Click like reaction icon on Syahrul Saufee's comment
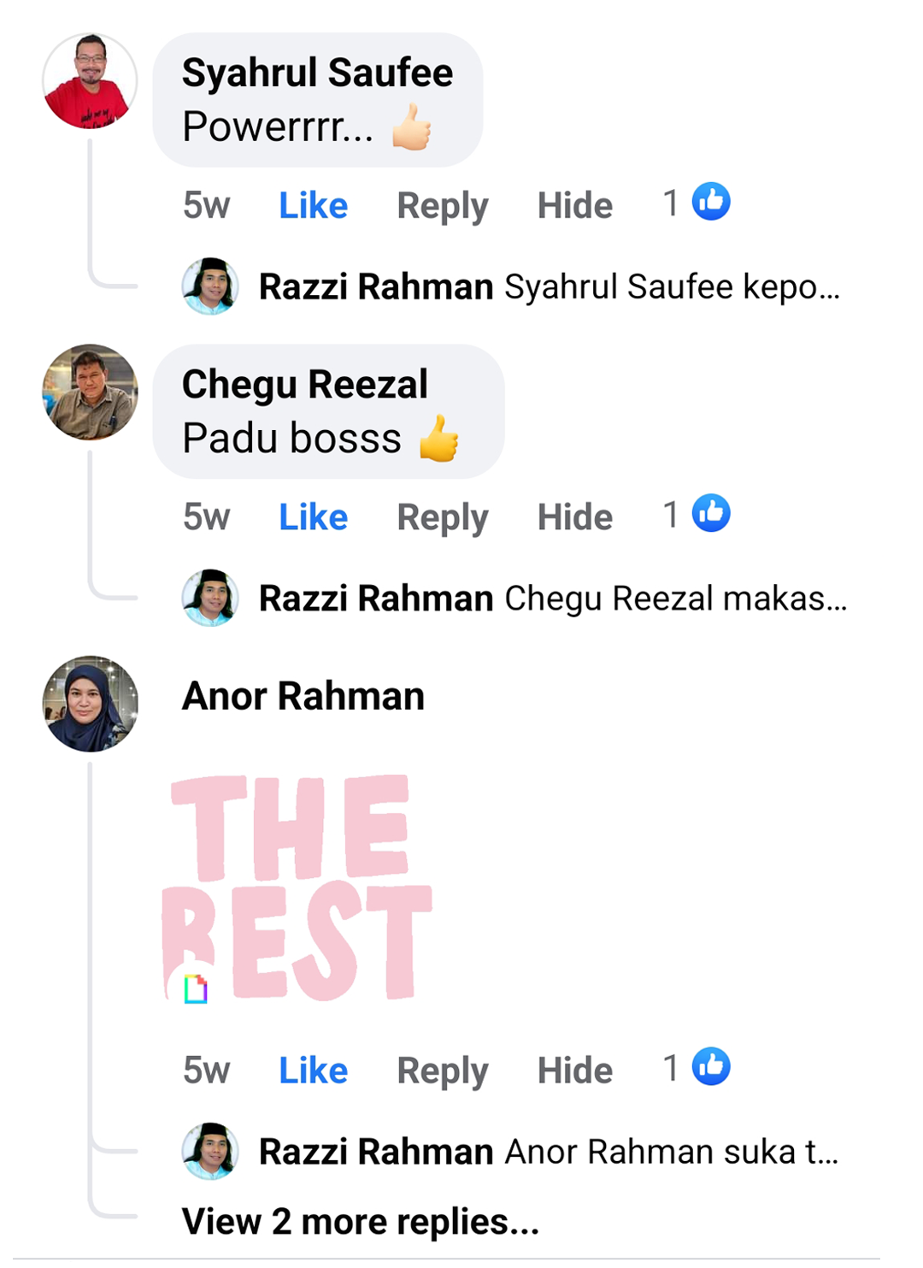Screen dimensions: 923x1268 coord(711,203)
